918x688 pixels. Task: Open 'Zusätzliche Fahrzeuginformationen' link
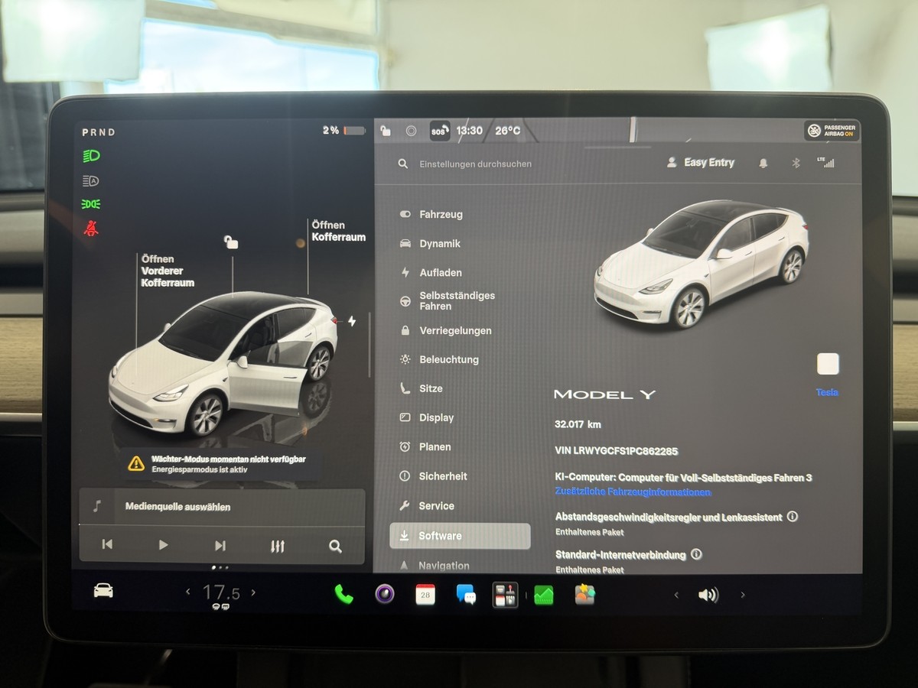(x=633, y=492)
